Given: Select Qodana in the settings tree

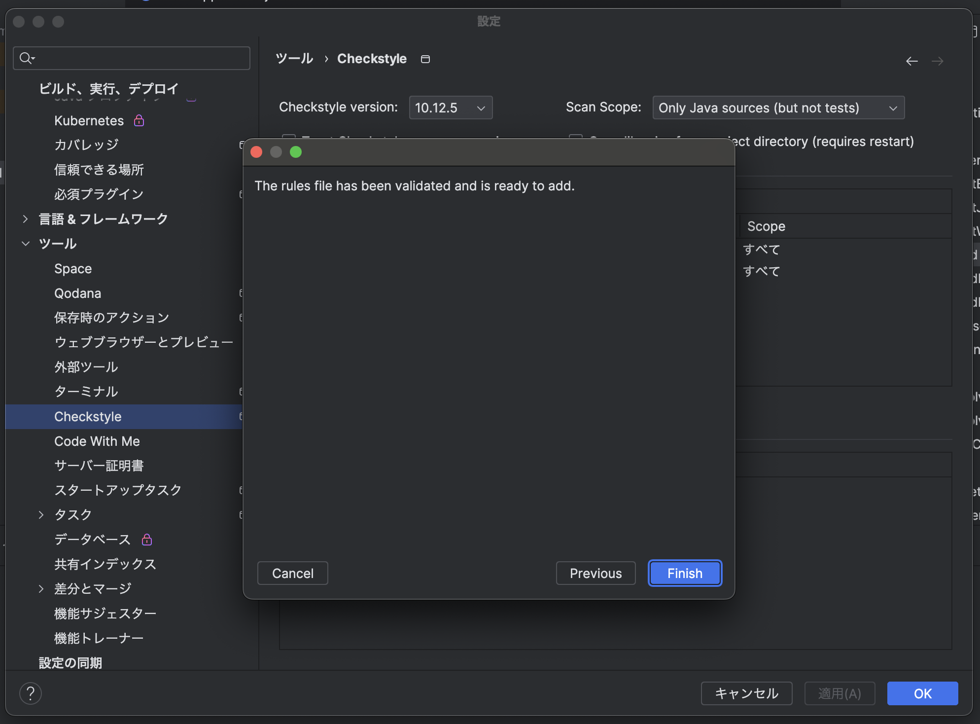Looking at the screenshot, I should [x=78, y=293].
